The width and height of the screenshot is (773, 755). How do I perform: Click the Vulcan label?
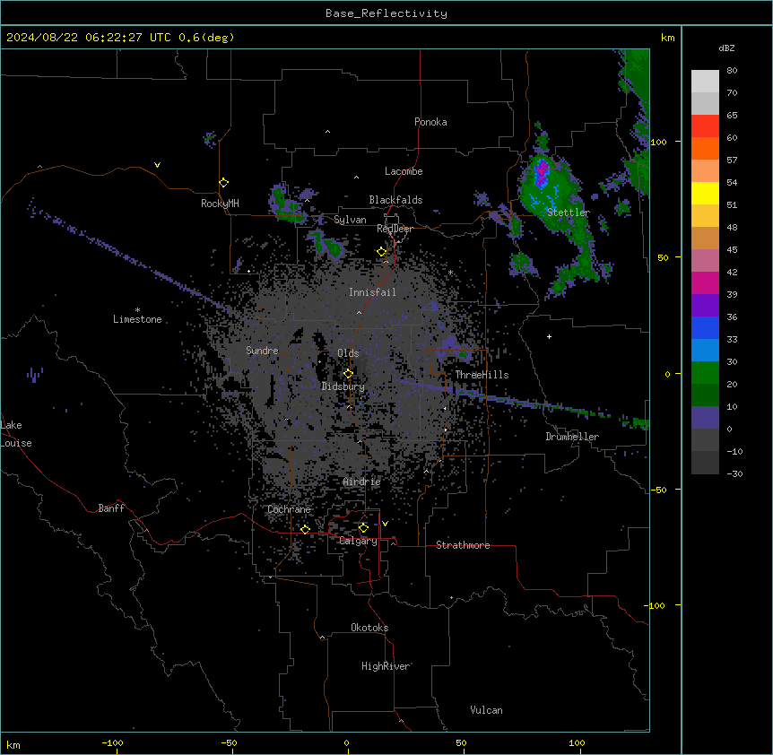click(x=486, y=710)
